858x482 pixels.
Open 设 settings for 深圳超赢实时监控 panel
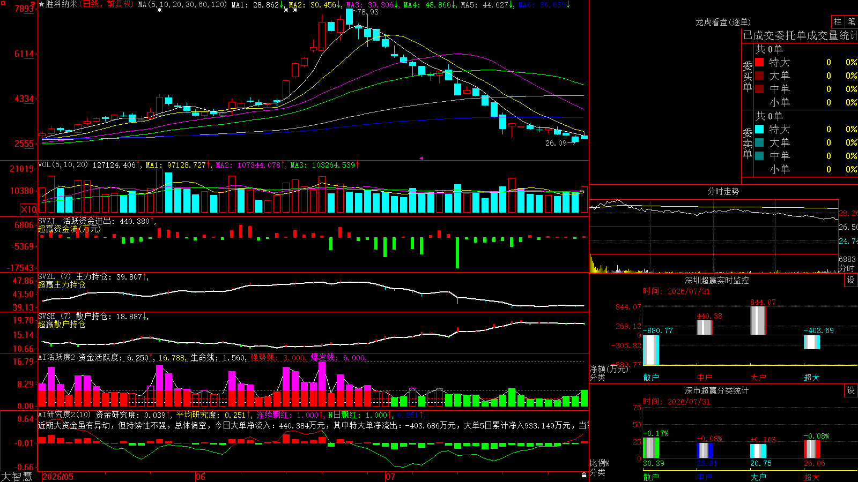[851, 280]
